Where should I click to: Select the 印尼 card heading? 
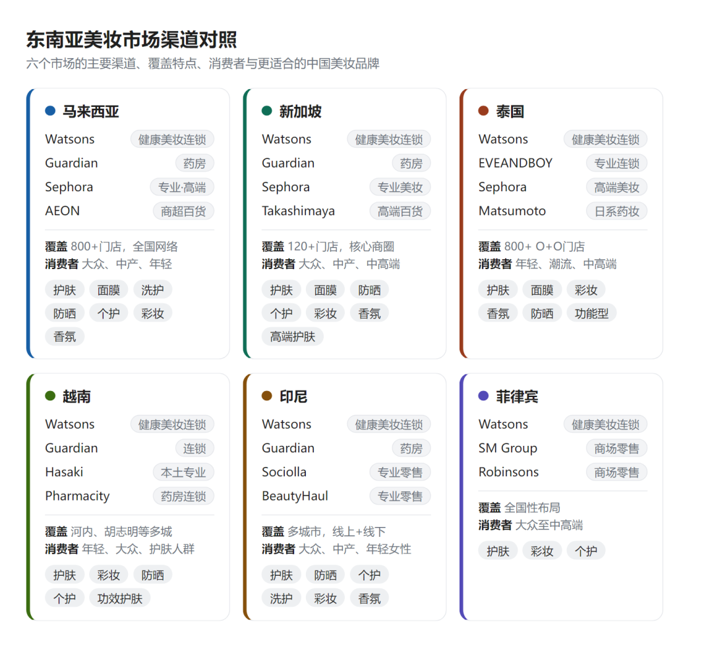293,396
